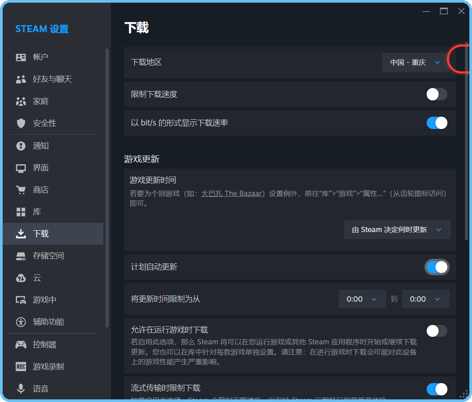Open the 帐户 settings page
This screenshot has width=472, height=402.
pyautogui.click(x=53, y=57)
